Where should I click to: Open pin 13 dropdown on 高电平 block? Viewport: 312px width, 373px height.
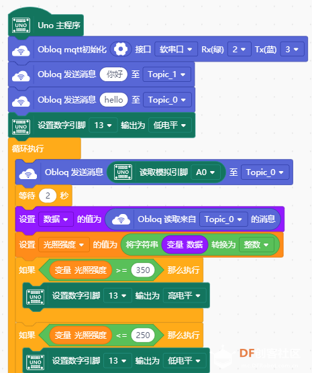point(117,295)
